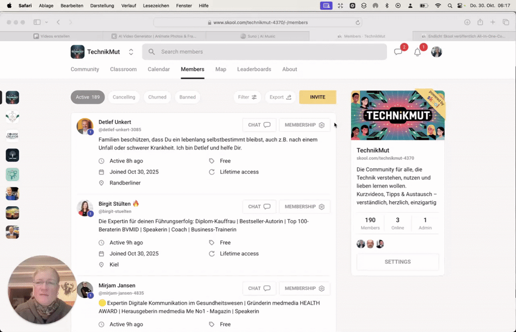Click the Safari address bar
The width and height of the screenshot is (516, 332).
tap(257, 22)
